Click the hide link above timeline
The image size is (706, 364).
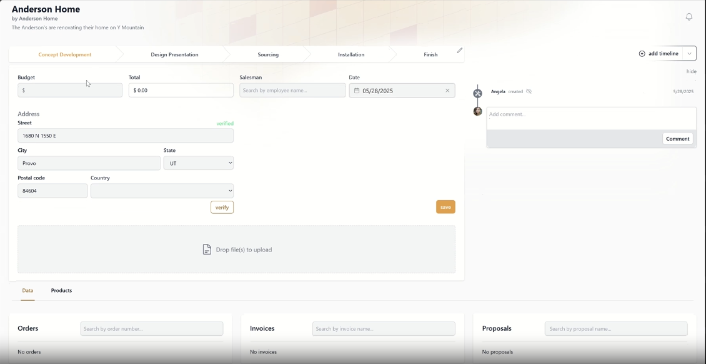coord(691,72)
